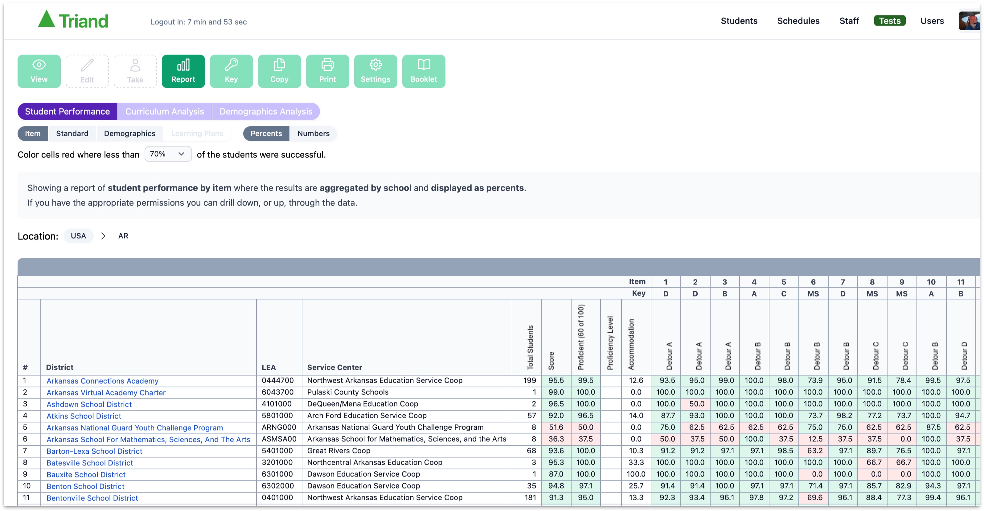Viewport: 984px width, 511px height.
Task: Click the Take person icon button
Action: [x=135, y=71]
